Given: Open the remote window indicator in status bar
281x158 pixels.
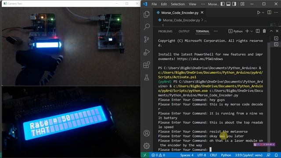Looking at the screenshot, I should (x=145, y=155).
